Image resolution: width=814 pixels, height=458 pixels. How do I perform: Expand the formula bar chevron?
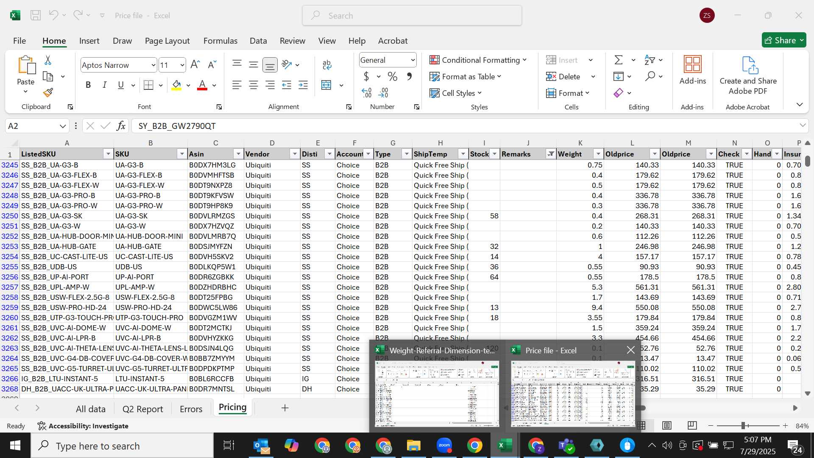803,125
